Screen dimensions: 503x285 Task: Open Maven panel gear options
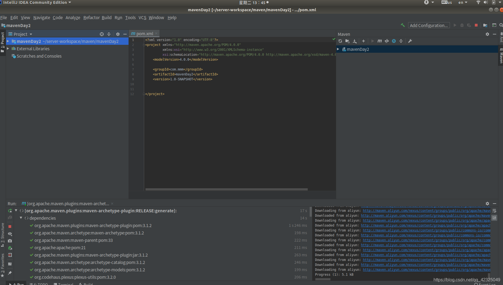[487, 34]
